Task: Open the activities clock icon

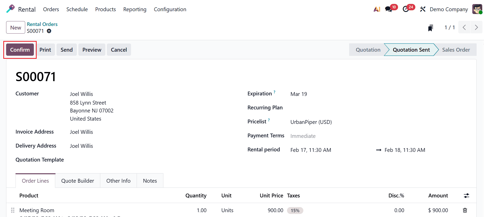Action: 406,9
